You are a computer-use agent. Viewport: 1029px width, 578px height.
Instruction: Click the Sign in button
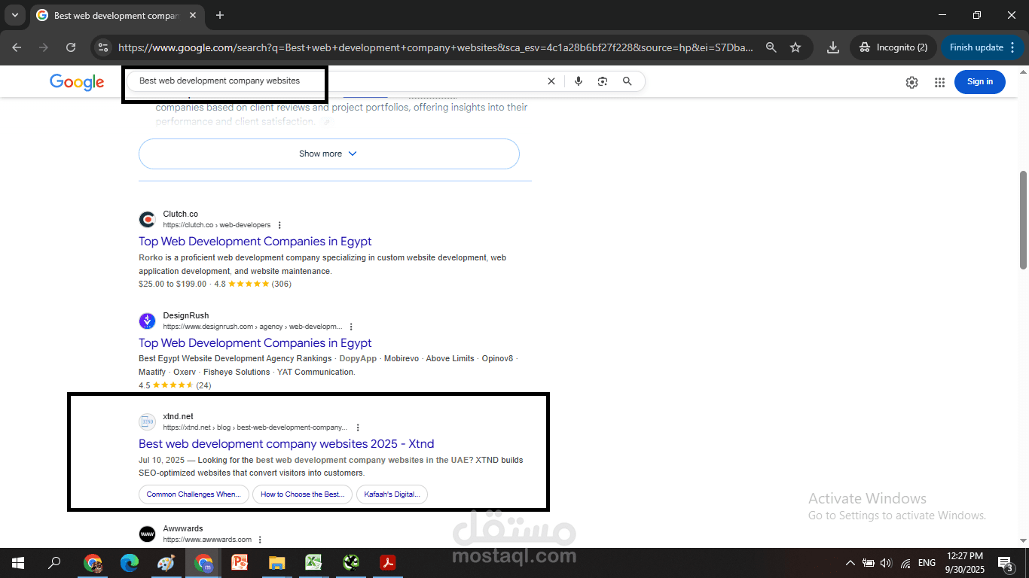point(980,81)
